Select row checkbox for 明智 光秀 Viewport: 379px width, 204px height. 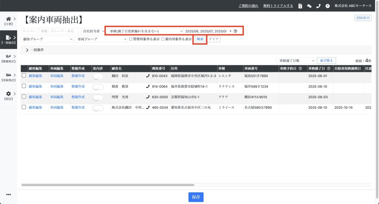pos(24,97)
